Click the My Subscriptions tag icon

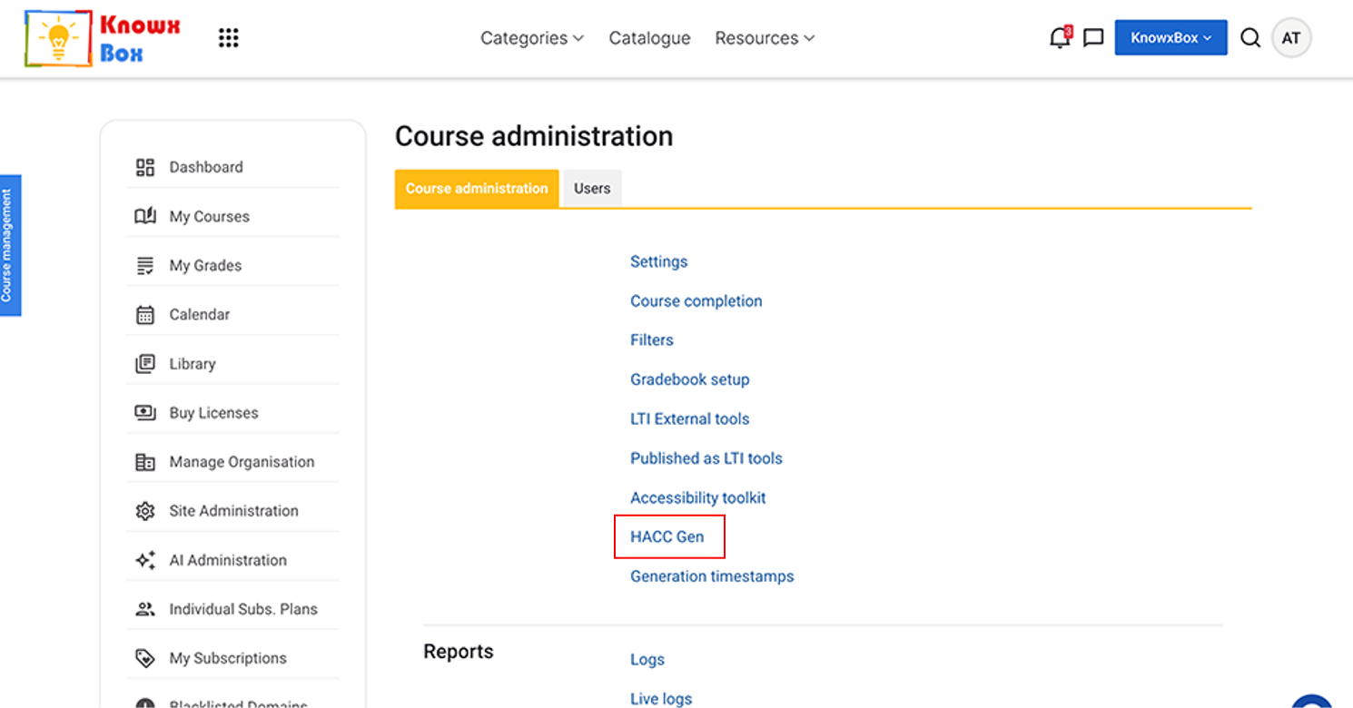(145, 658)
